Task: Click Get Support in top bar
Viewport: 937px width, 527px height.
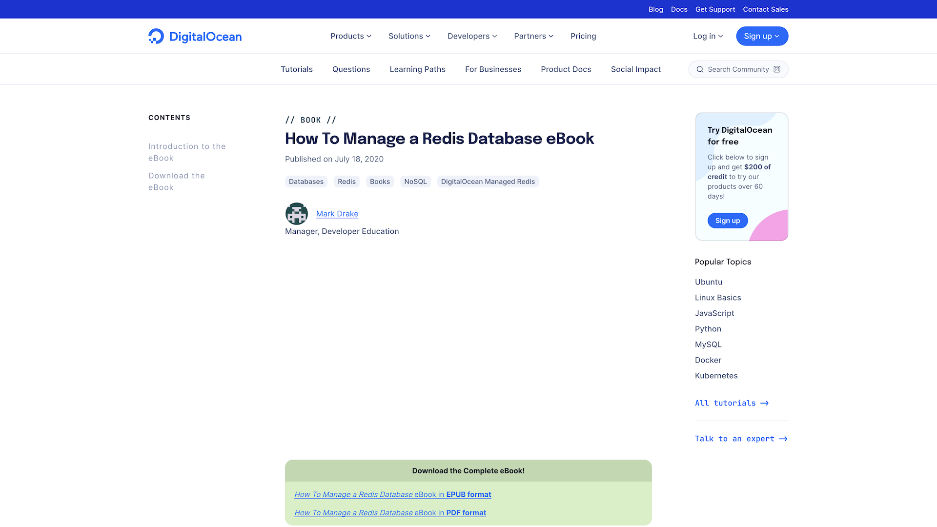Action: (715, 9)
